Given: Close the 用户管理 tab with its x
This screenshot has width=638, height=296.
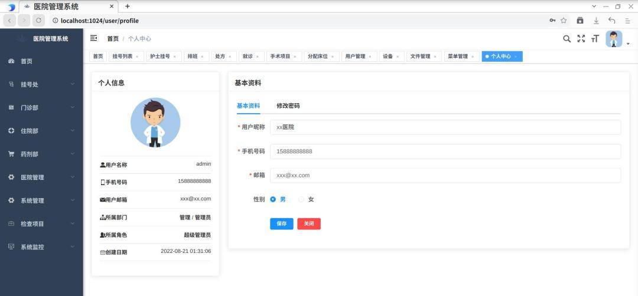Looking at the screenshot, I should point(370,57).
